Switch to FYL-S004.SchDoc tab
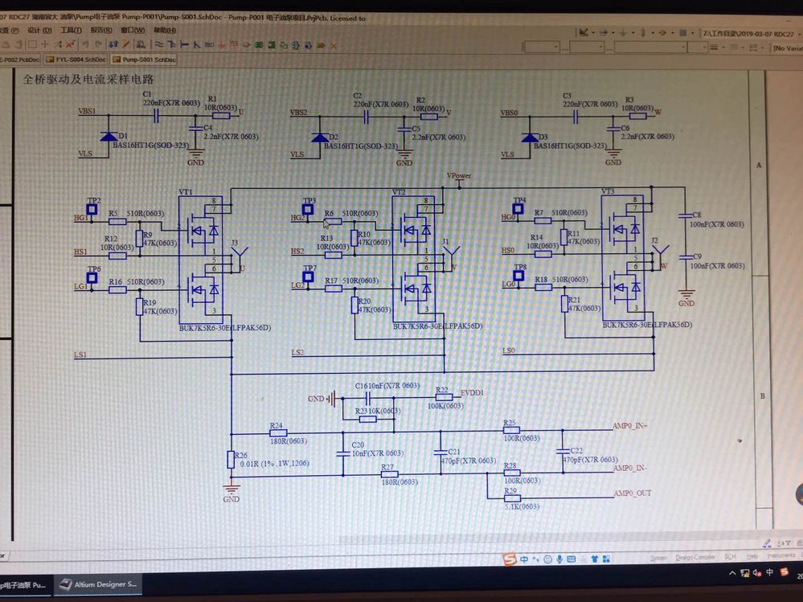This screenshot has width=803, height=602. click(76, 59)
